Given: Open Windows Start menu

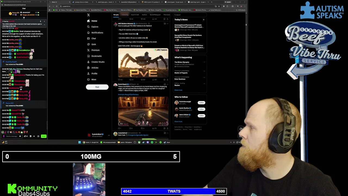Looking at the screenshot, I should pos(79,142).
